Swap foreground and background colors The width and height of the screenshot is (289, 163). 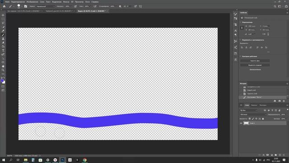click(x=4, y=77)
